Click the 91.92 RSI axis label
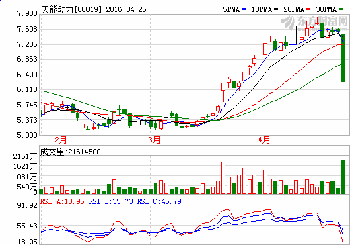Screen dimensions: 350x245 click(x=28, y=205)
